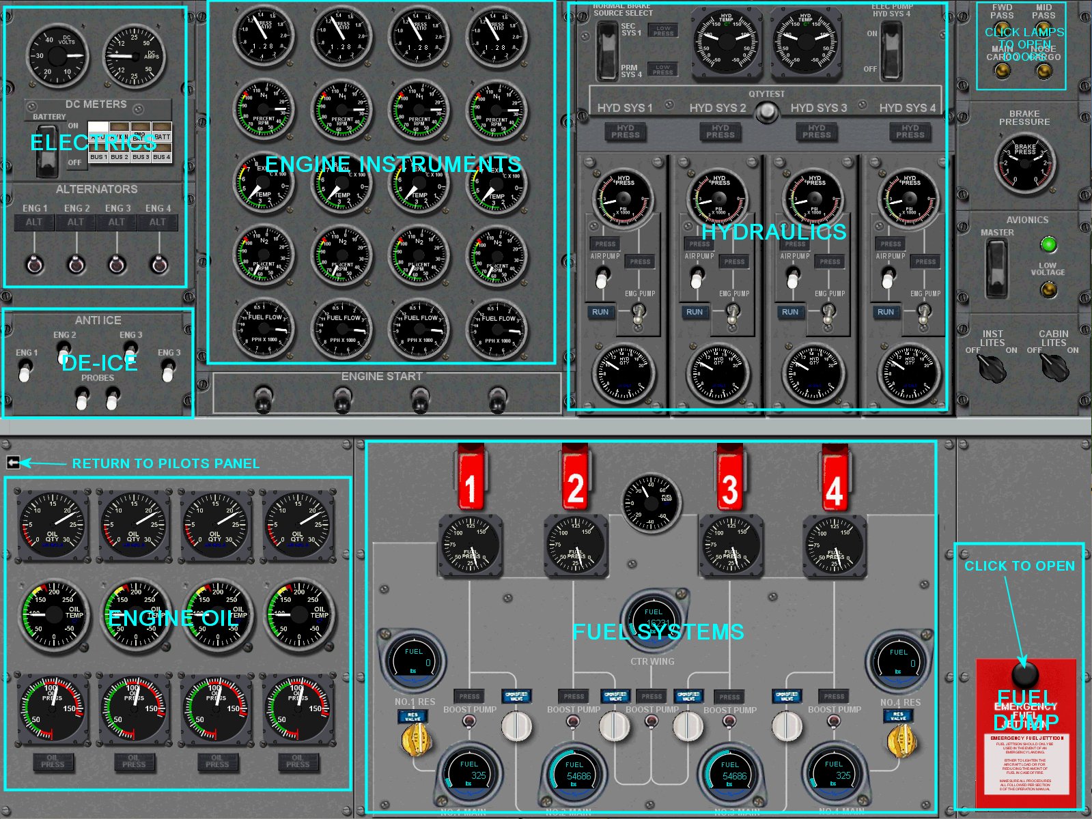The image size is (1092, 819).
Task: Rotate the CABIN LITES knob
Action: [1054, 367]
